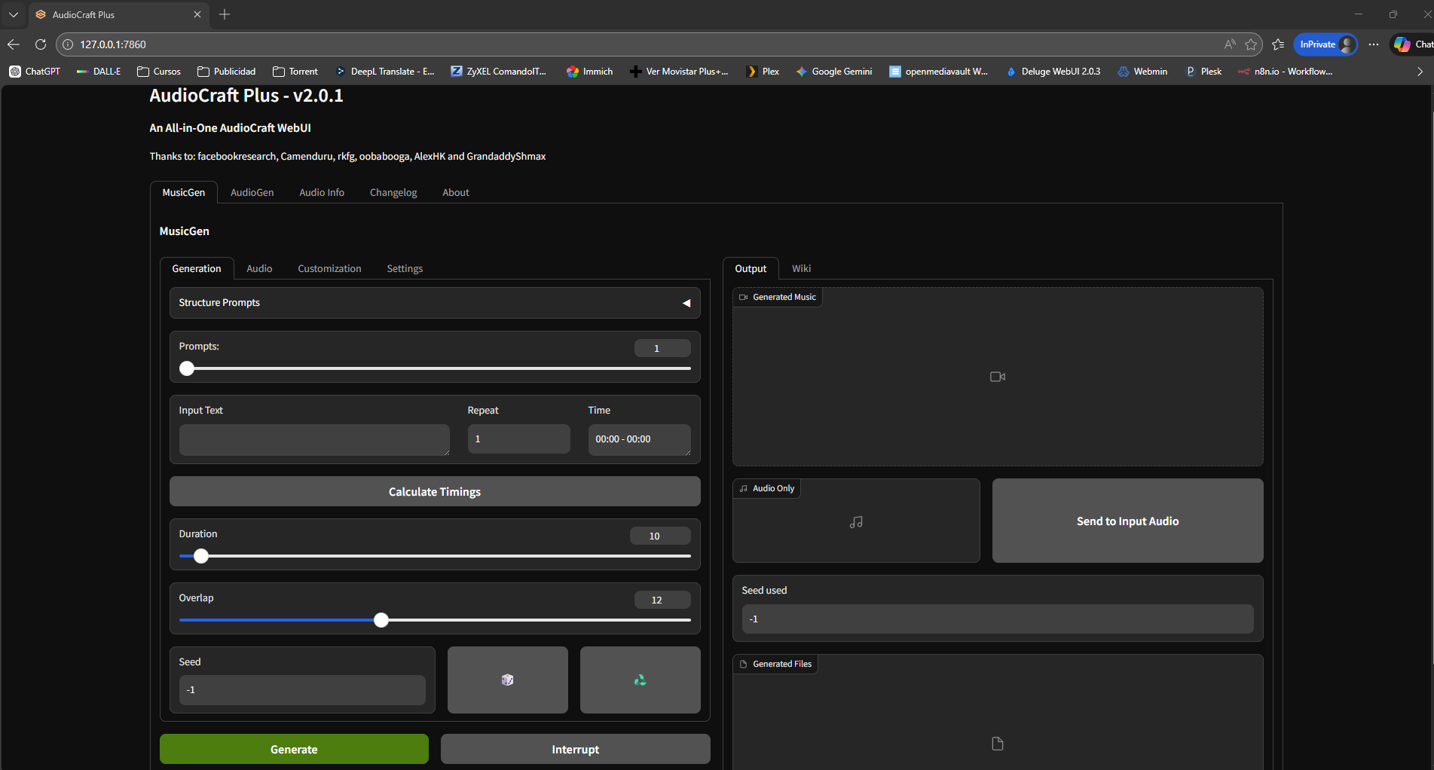The height and width of the screenshot is (770, 1434).
Task: Open the tab list dropdown chevron
Action: point(13,14)
